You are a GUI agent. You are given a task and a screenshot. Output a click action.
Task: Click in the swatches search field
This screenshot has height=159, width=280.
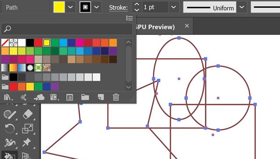coord(67,29)
